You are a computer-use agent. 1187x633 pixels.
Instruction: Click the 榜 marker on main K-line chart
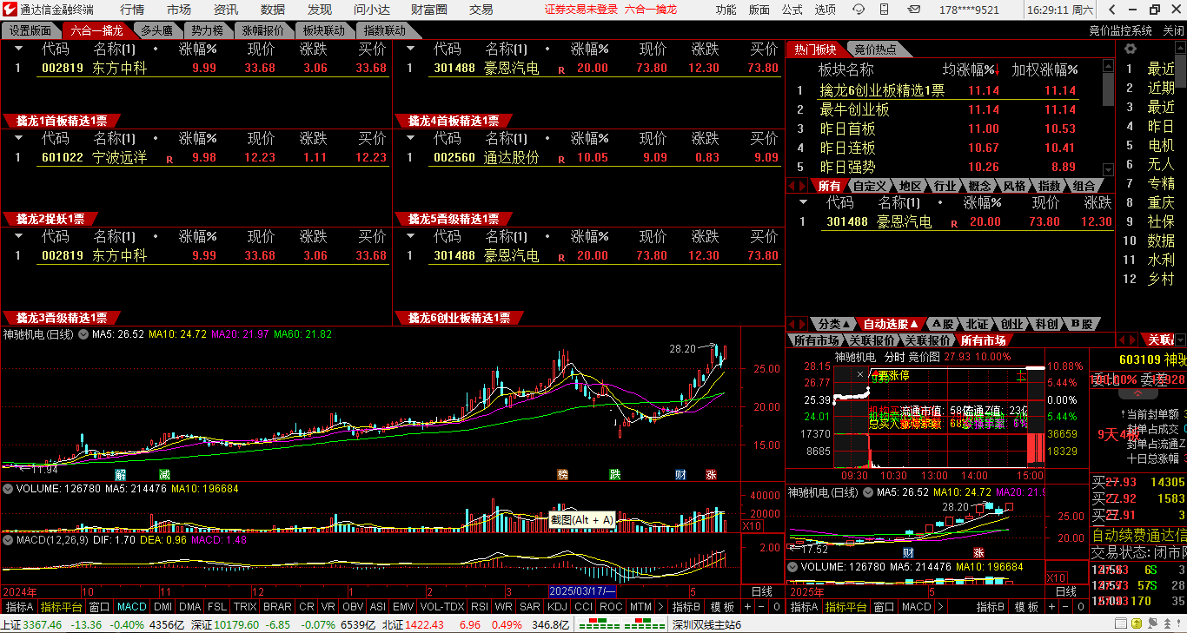pos(563,475)
